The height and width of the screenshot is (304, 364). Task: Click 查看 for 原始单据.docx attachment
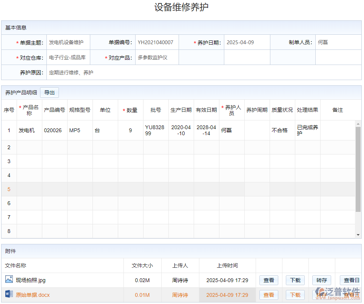(269, 295)
